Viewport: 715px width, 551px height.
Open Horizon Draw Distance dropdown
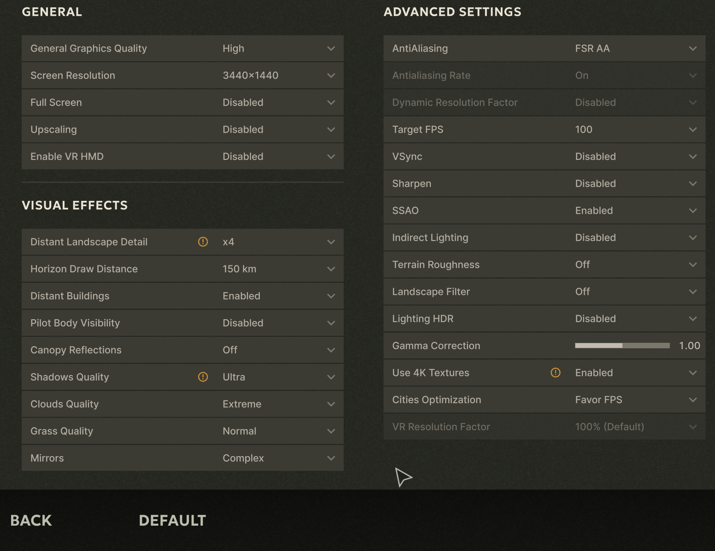(x=182, y=269)
